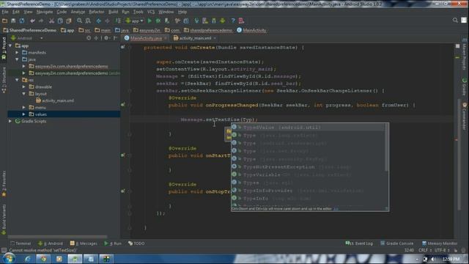The width and height of the screenshot is (469, 264).
Task: Select TypeInfoProvider completion suggestion
Action: [x=308, y=191]
